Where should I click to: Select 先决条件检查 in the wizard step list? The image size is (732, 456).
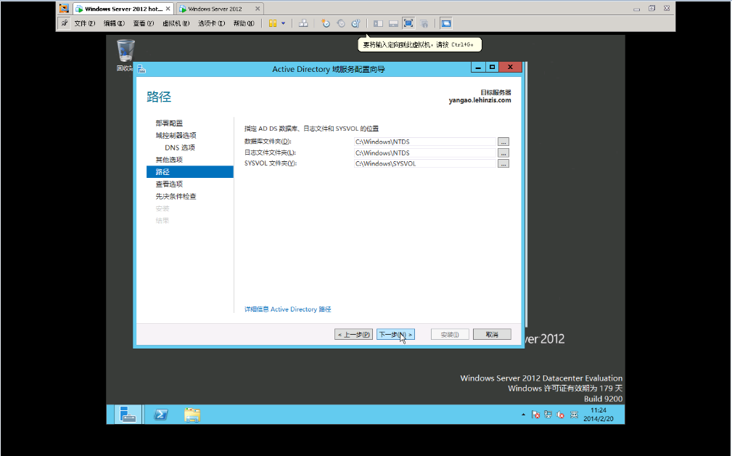pyautogui.click(x=176, y=196)
